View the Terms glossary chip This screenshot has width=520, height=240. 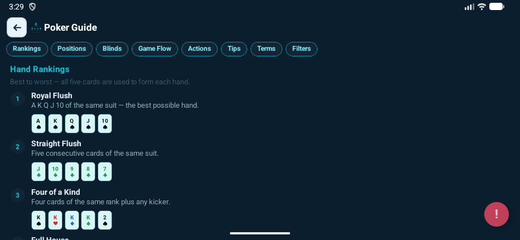tap(266, 49)
